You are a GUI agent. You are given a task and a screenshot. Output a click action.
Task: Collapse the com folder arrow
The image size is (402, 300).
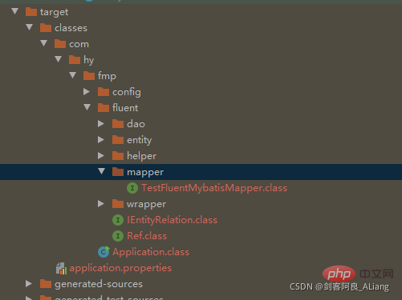click(44, 43)
